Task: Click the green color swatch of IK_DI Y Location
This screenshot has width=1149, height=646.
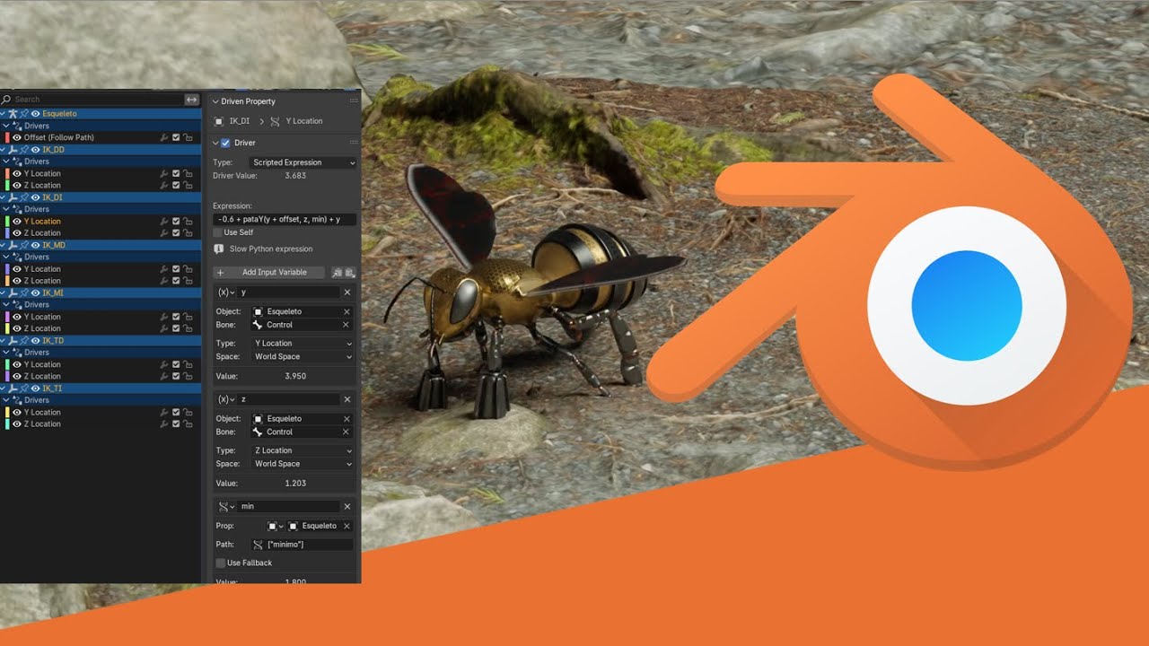Action: 7,221
